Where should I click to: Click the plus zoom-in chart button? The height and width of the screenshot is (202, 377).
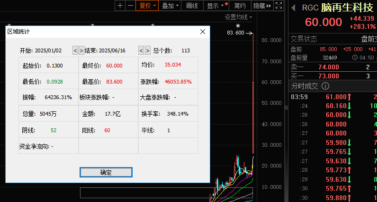coord(120,6)
